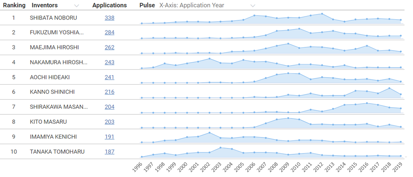
Task: Select inventor FUKUZUMI YOSHIA...
Action: 57,32
